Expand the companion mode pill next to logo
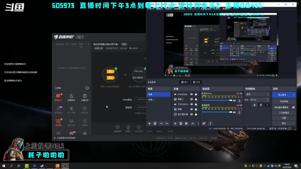Viewport: 301px width, 169px height. pyautogui.click(x=80, y=37)
